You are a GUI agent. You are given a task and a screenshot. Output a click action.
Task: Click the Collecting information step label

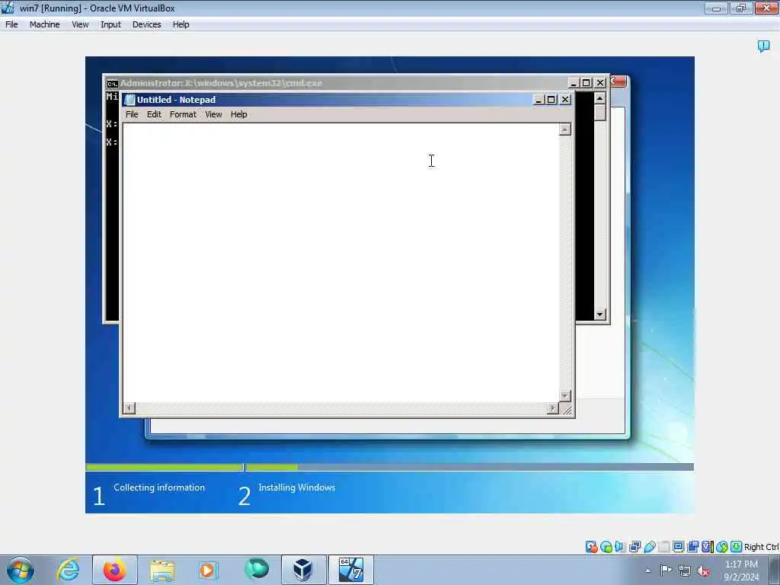coord(159,487)
